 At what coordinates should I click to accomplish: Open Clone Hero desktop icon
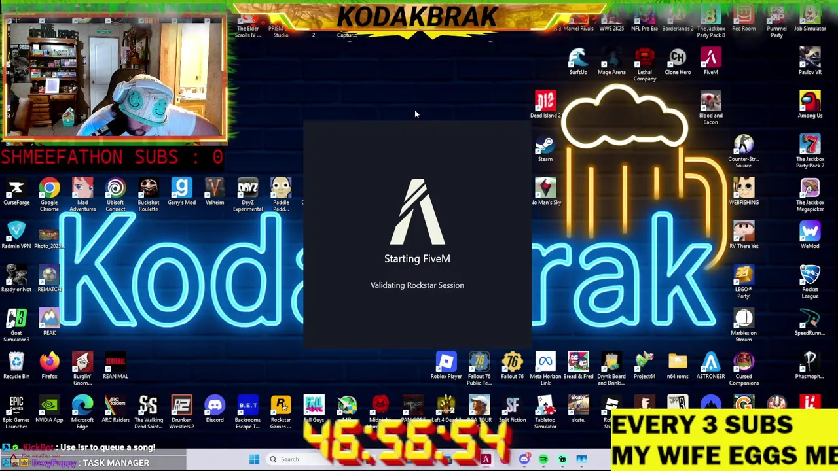678,61
